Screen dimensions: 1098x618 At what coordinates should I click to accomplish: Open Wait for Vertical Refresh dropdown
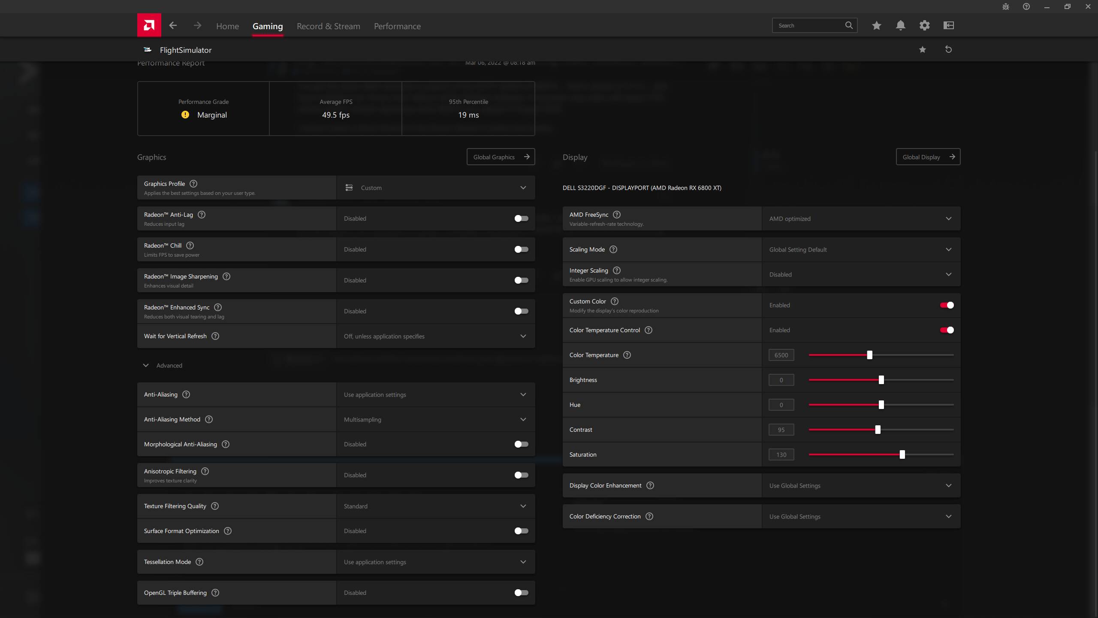click(436, 336)
